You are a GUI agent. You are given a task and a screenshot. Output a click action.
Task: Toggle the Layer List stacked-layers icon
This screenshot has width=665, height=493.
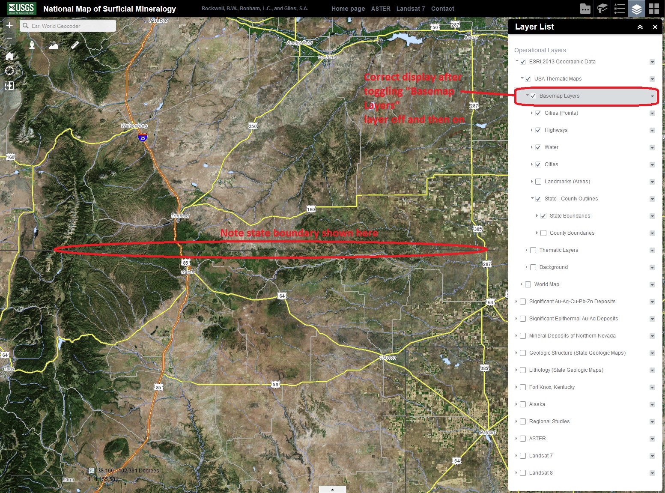tap(637, 9)
